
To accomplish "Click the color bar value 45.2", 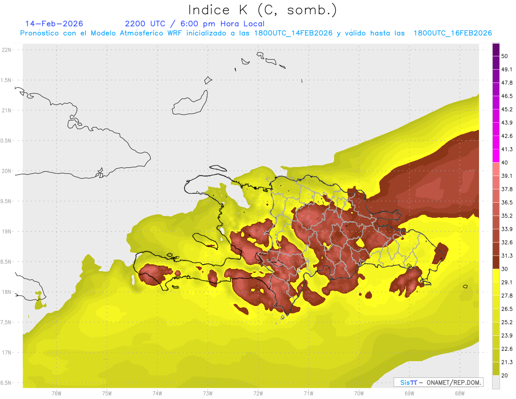I will (507, 109).
